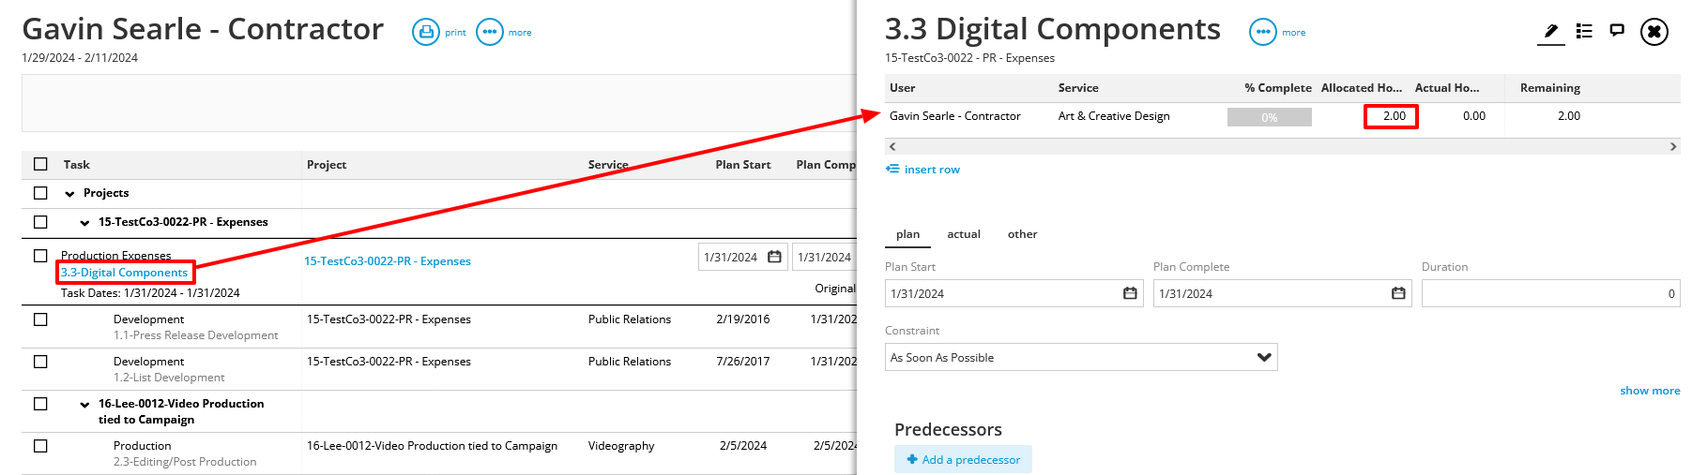Click the task row 1/31/2024 start date input
This screenshot has height=475, width=1692.
(741, 257)
